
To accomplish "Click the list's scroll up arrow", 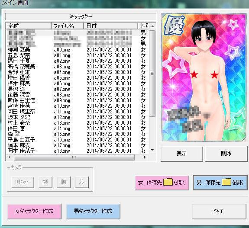I will (x=152, y=26).
